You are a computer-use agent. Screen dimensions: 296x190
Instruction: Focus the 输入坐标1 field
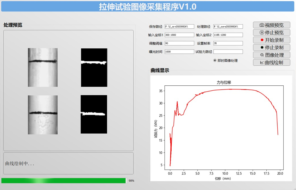pos(179,35)
